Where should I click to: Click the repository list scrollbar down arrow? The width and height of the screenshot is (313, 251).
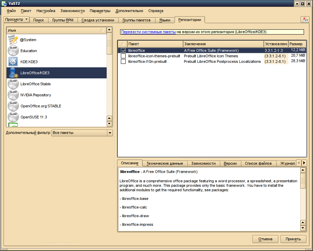[109, 124]
